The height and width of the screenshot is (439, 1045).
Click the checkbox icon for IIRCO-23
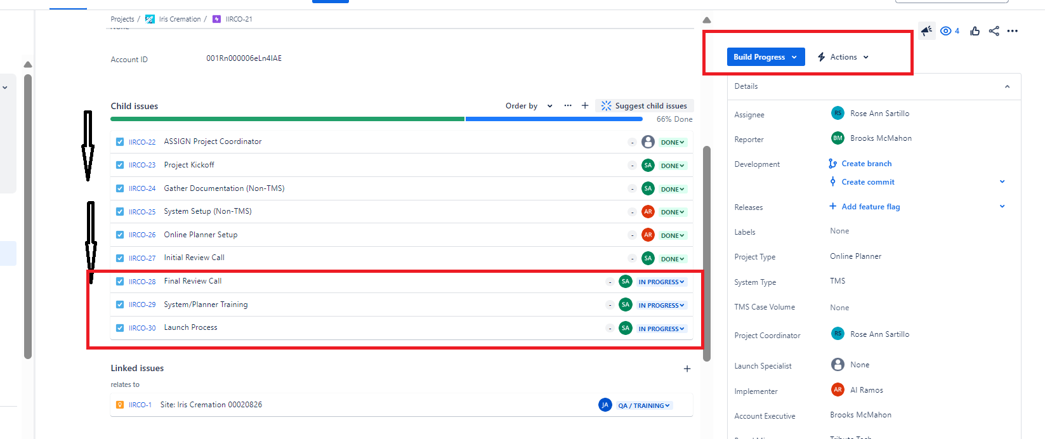pos(120,165)
